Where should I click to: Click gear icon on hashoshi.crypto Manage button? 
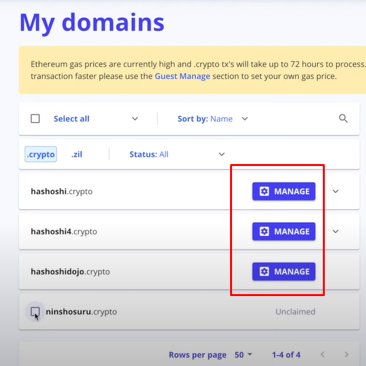[x=264, y=191]
